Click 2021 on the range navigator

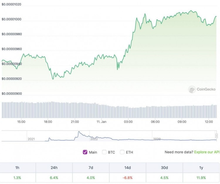point(31,139)
